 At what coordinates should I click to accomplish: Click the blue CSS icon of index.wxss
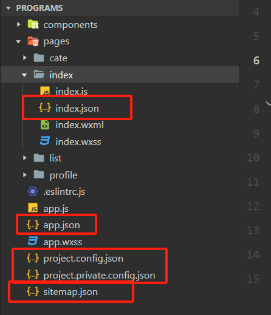click(45, 141)
